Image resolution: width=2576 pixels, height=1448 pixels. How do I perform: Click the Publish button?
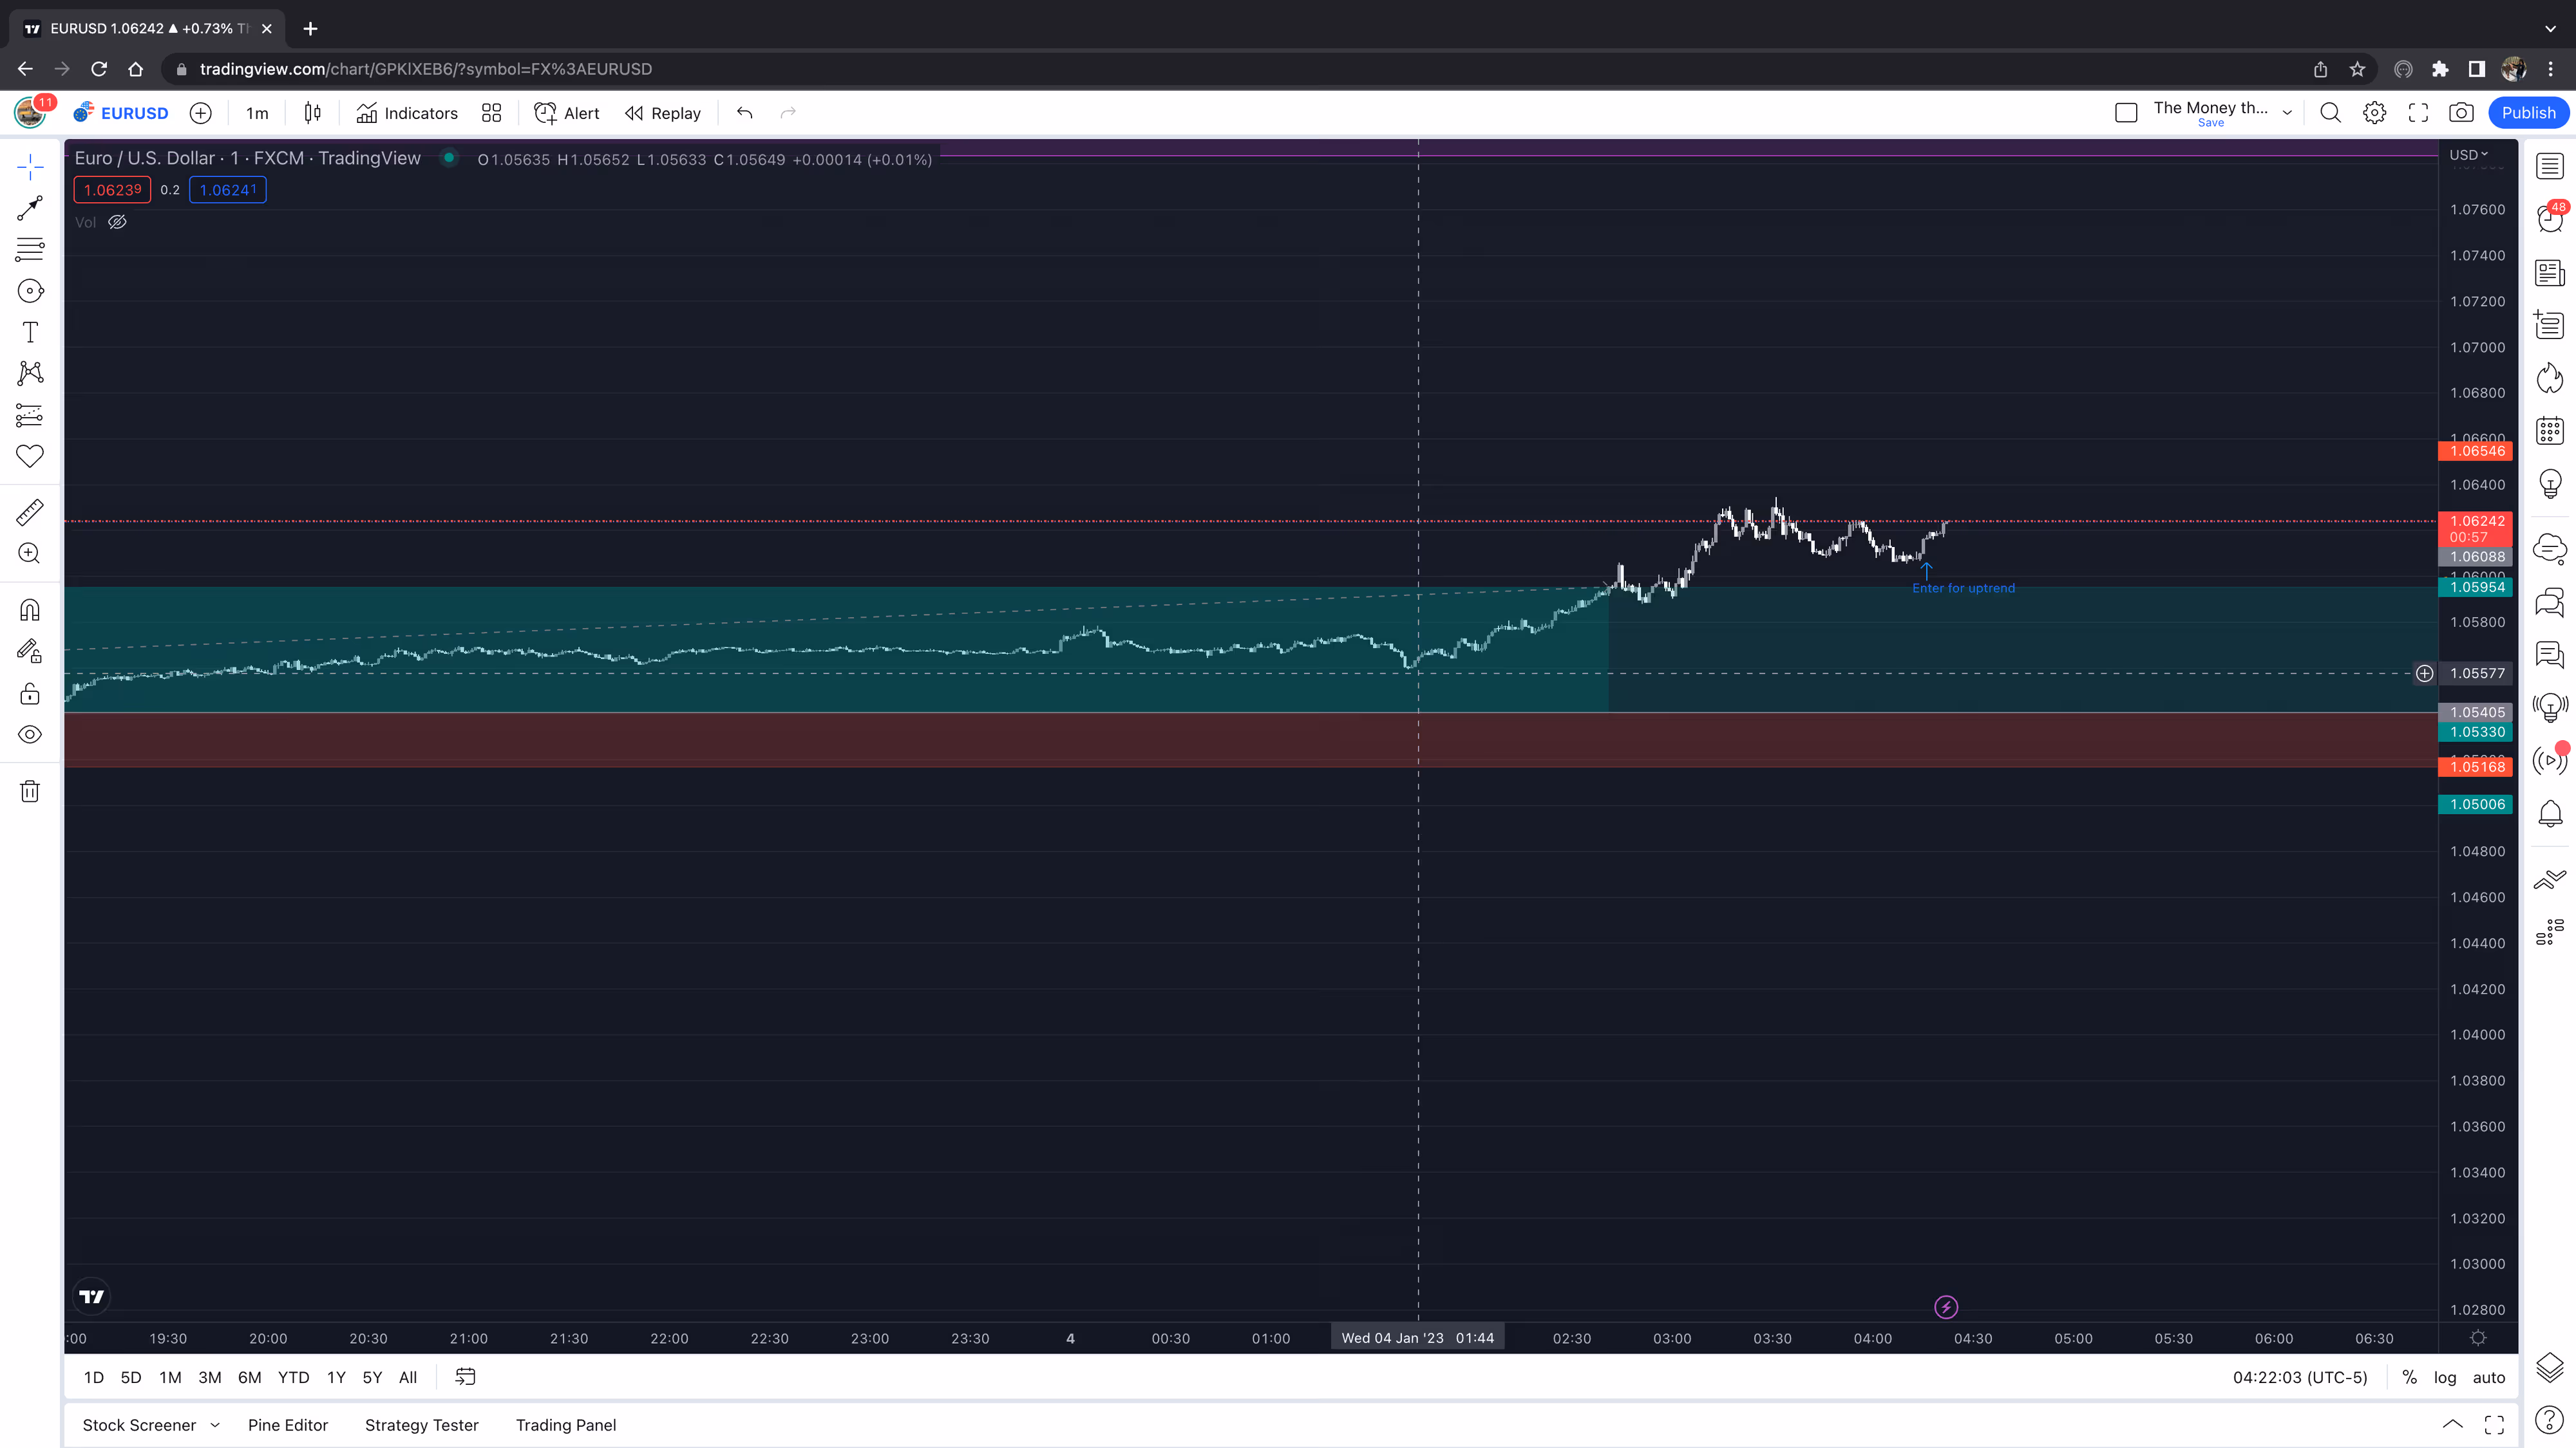pos(2527,113)
